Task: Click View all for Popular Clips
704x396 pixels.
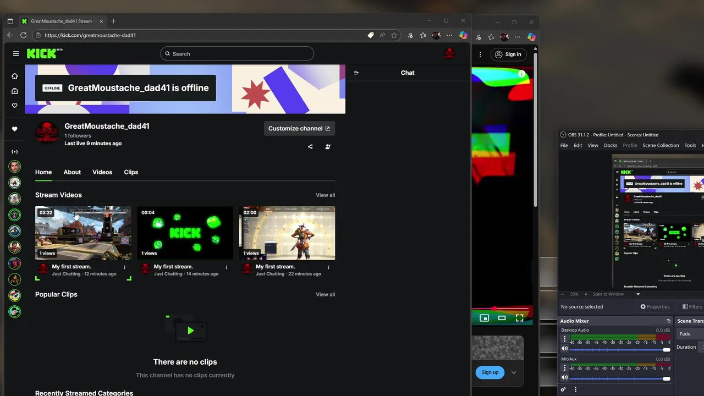Action: (x=325, y=294)
